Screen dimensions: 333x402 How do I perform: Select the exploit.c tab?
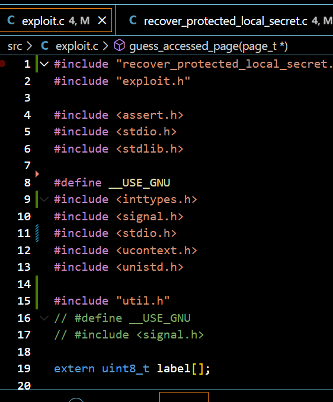coord(56,20)
